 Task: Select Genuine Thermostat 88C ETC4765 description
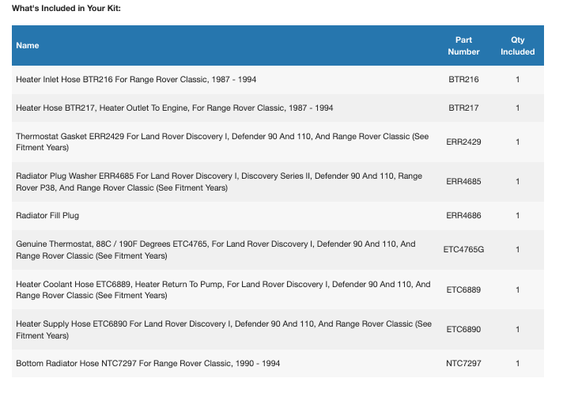click(216, 249)
